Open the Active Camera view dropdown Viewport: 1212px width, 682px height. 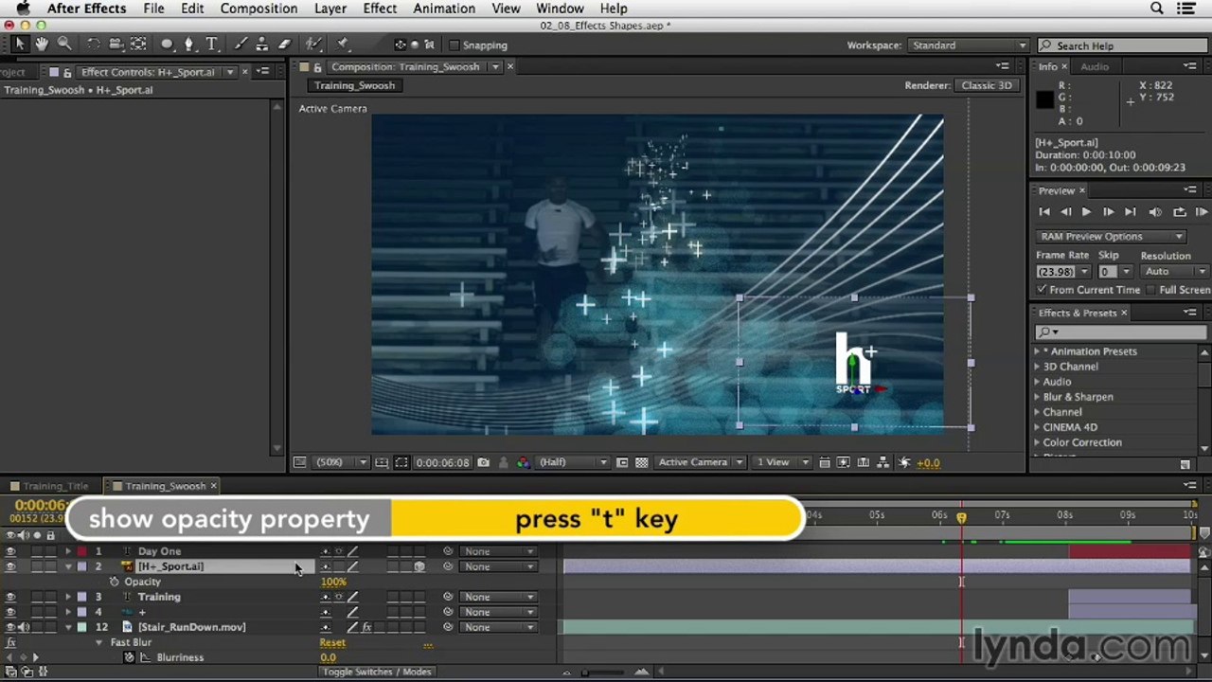699,462
